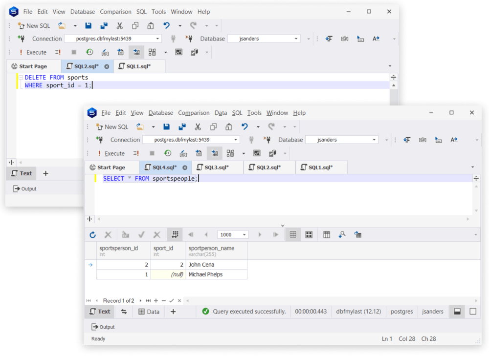The image size is (489, 356).
Task: Click Save icon in back window toolbar
Action: pyautogui.click(x=88, y=25)
